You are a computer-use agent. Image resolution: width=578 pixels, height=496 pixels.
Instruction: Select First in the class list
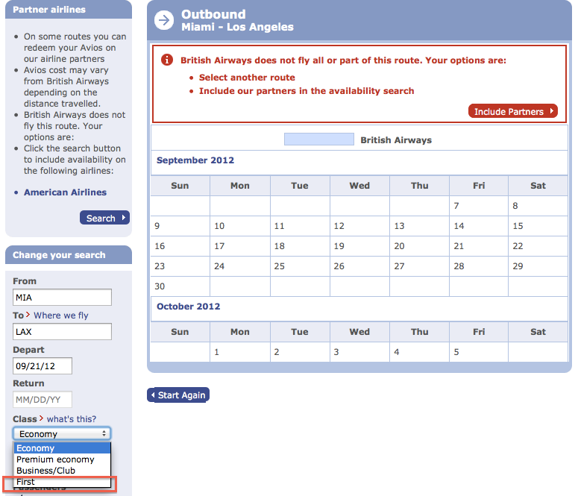click(x=63, y=482)
